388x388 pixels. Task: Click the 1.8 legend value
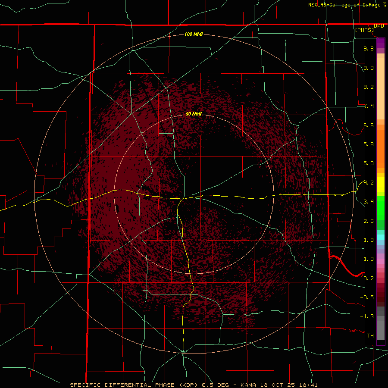click(x=369, y=240)
